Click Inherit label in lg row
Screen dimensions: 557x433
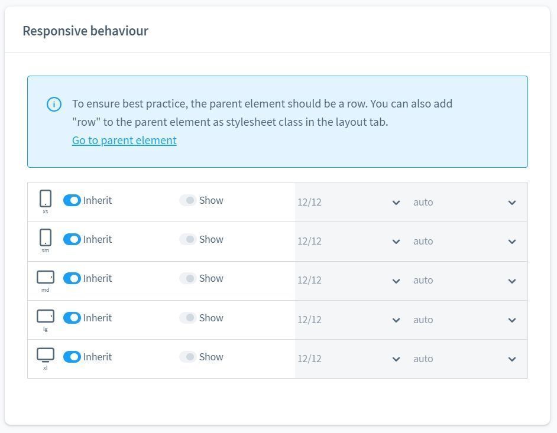tap(97, 318)
